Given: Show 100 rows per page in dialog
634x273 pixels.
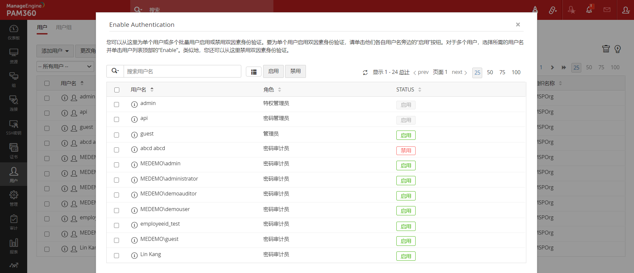Looking at the screenshot, I should pos(516,72).
